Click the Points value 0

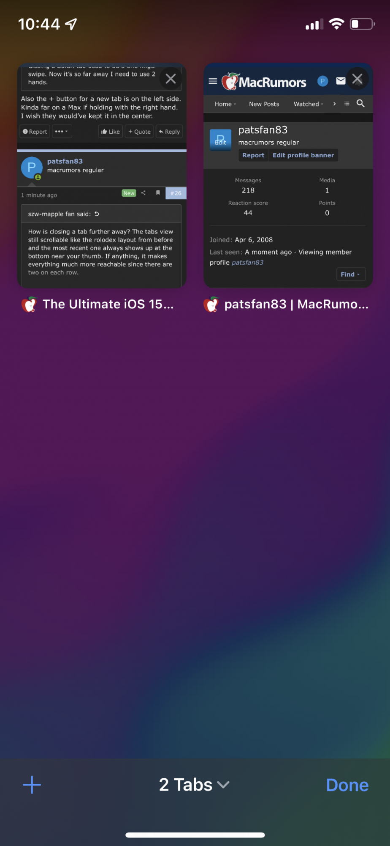click(x=327, y=213)
